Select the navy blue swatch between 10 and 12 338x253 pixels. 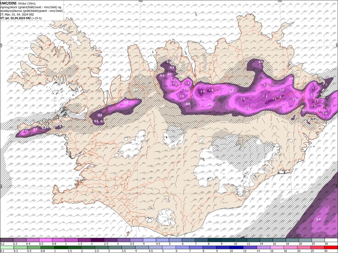coord(236,247)
